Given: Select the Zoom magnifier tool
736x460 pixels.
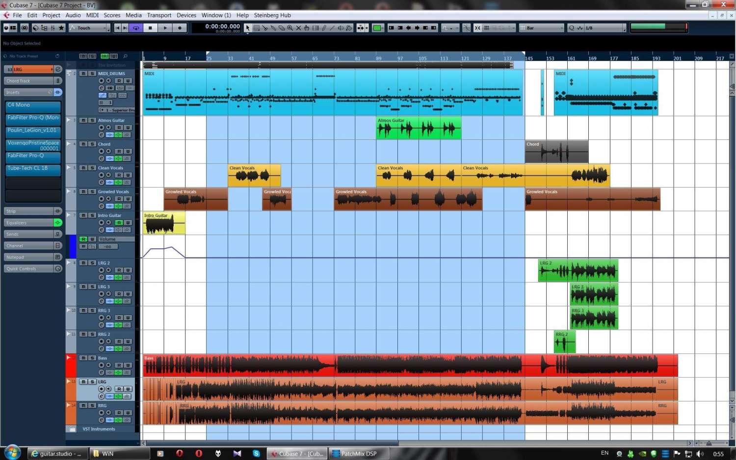Looking at the screenshot, I should 290,28.
